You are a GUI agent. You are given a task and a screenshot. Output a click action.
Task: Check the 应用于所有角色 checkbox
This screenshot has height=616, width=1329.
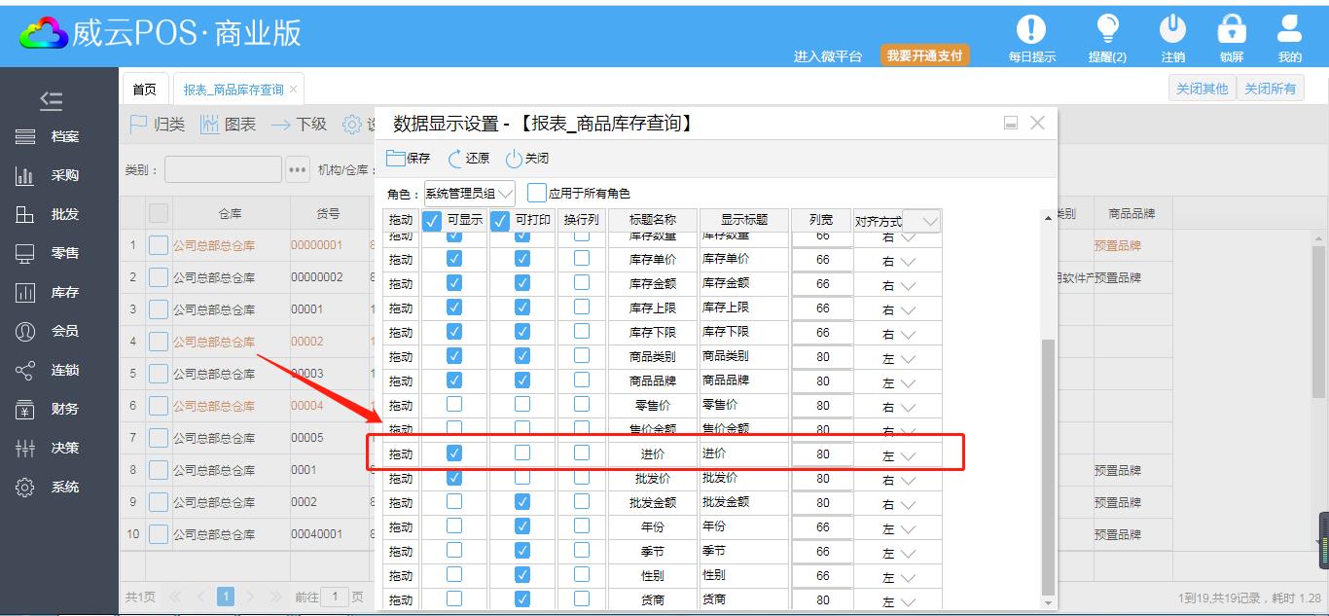coord(537,193)
